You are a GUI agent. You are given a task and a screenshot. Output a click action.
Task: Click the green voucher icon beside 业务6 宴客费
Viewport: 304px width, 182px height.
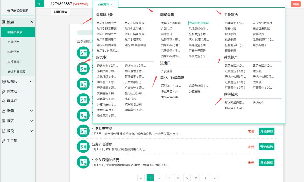coord(83,131)
